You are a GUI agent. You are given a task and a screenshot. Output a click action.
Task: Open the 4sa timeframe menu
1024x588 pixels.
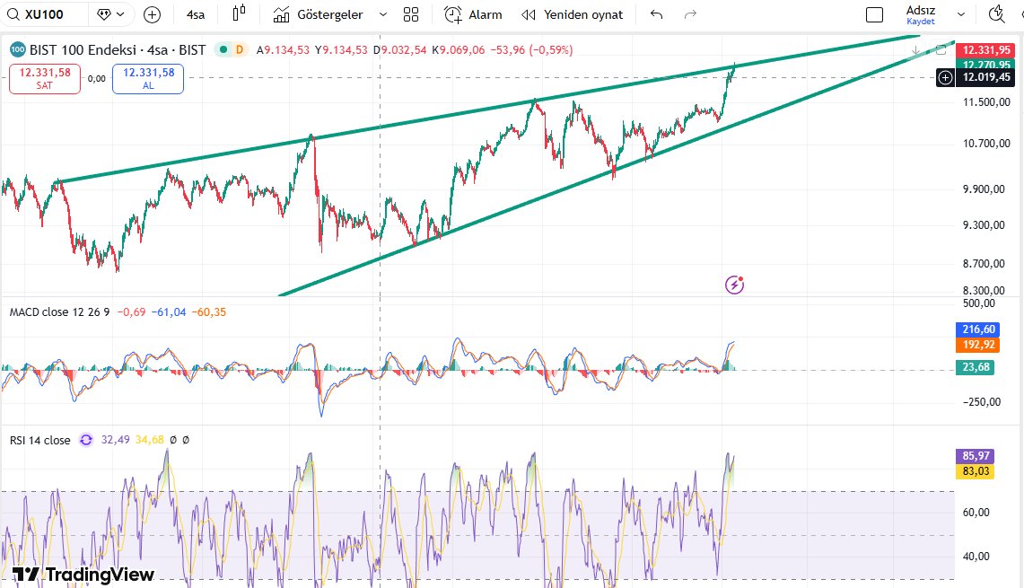(x=194, y=14)
